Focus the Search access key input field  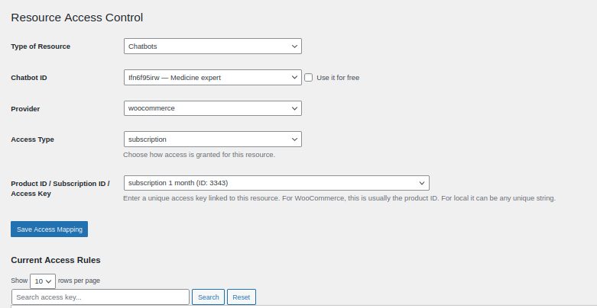(100, 297)
